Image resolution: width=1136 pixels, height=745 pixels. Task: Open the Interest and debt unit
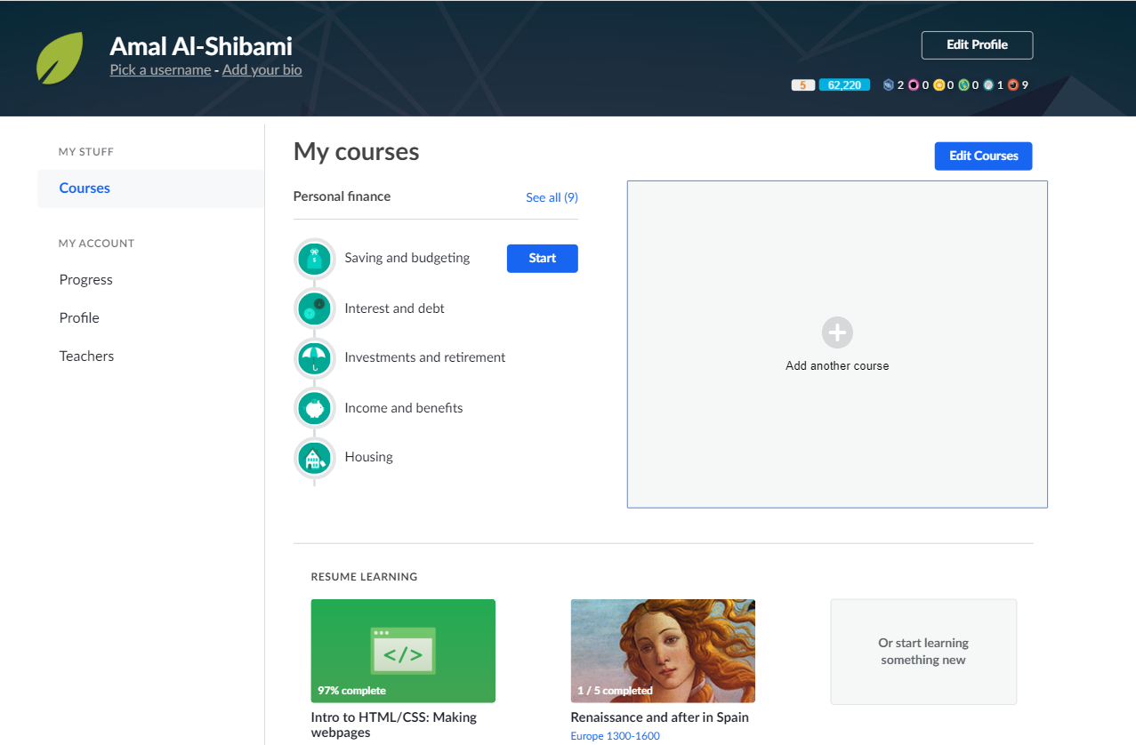pyautogui.click(x=394, y=308)
